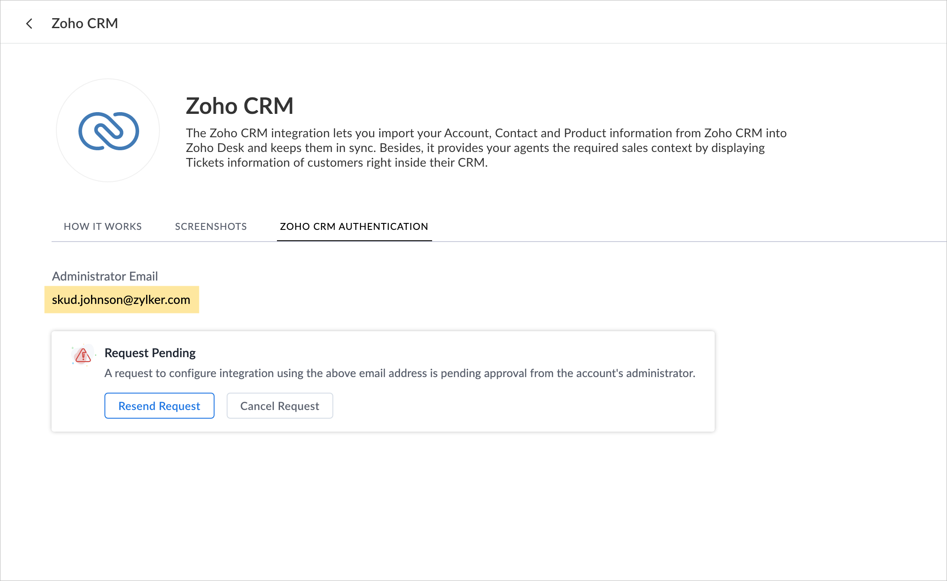The height and width of the screenshot is (581, 947).
Task: Click the large Zoho CRM heading
Action: [240, 106]
